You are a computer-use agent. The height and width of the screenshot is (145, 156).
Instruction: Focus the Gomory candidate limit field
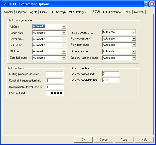pyautogui.click(x=111, y=80)
